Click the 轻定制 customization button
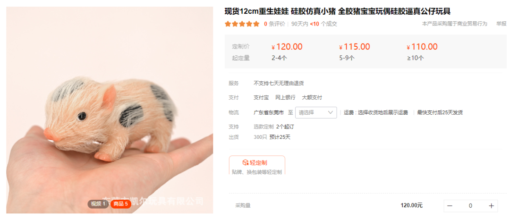 point(257,165)
